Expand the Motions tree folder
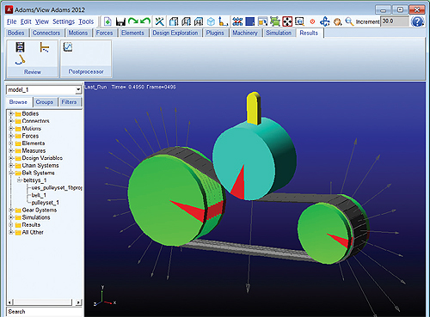The height and width of the screenshot is (317, 430). [x=10, y=129]
